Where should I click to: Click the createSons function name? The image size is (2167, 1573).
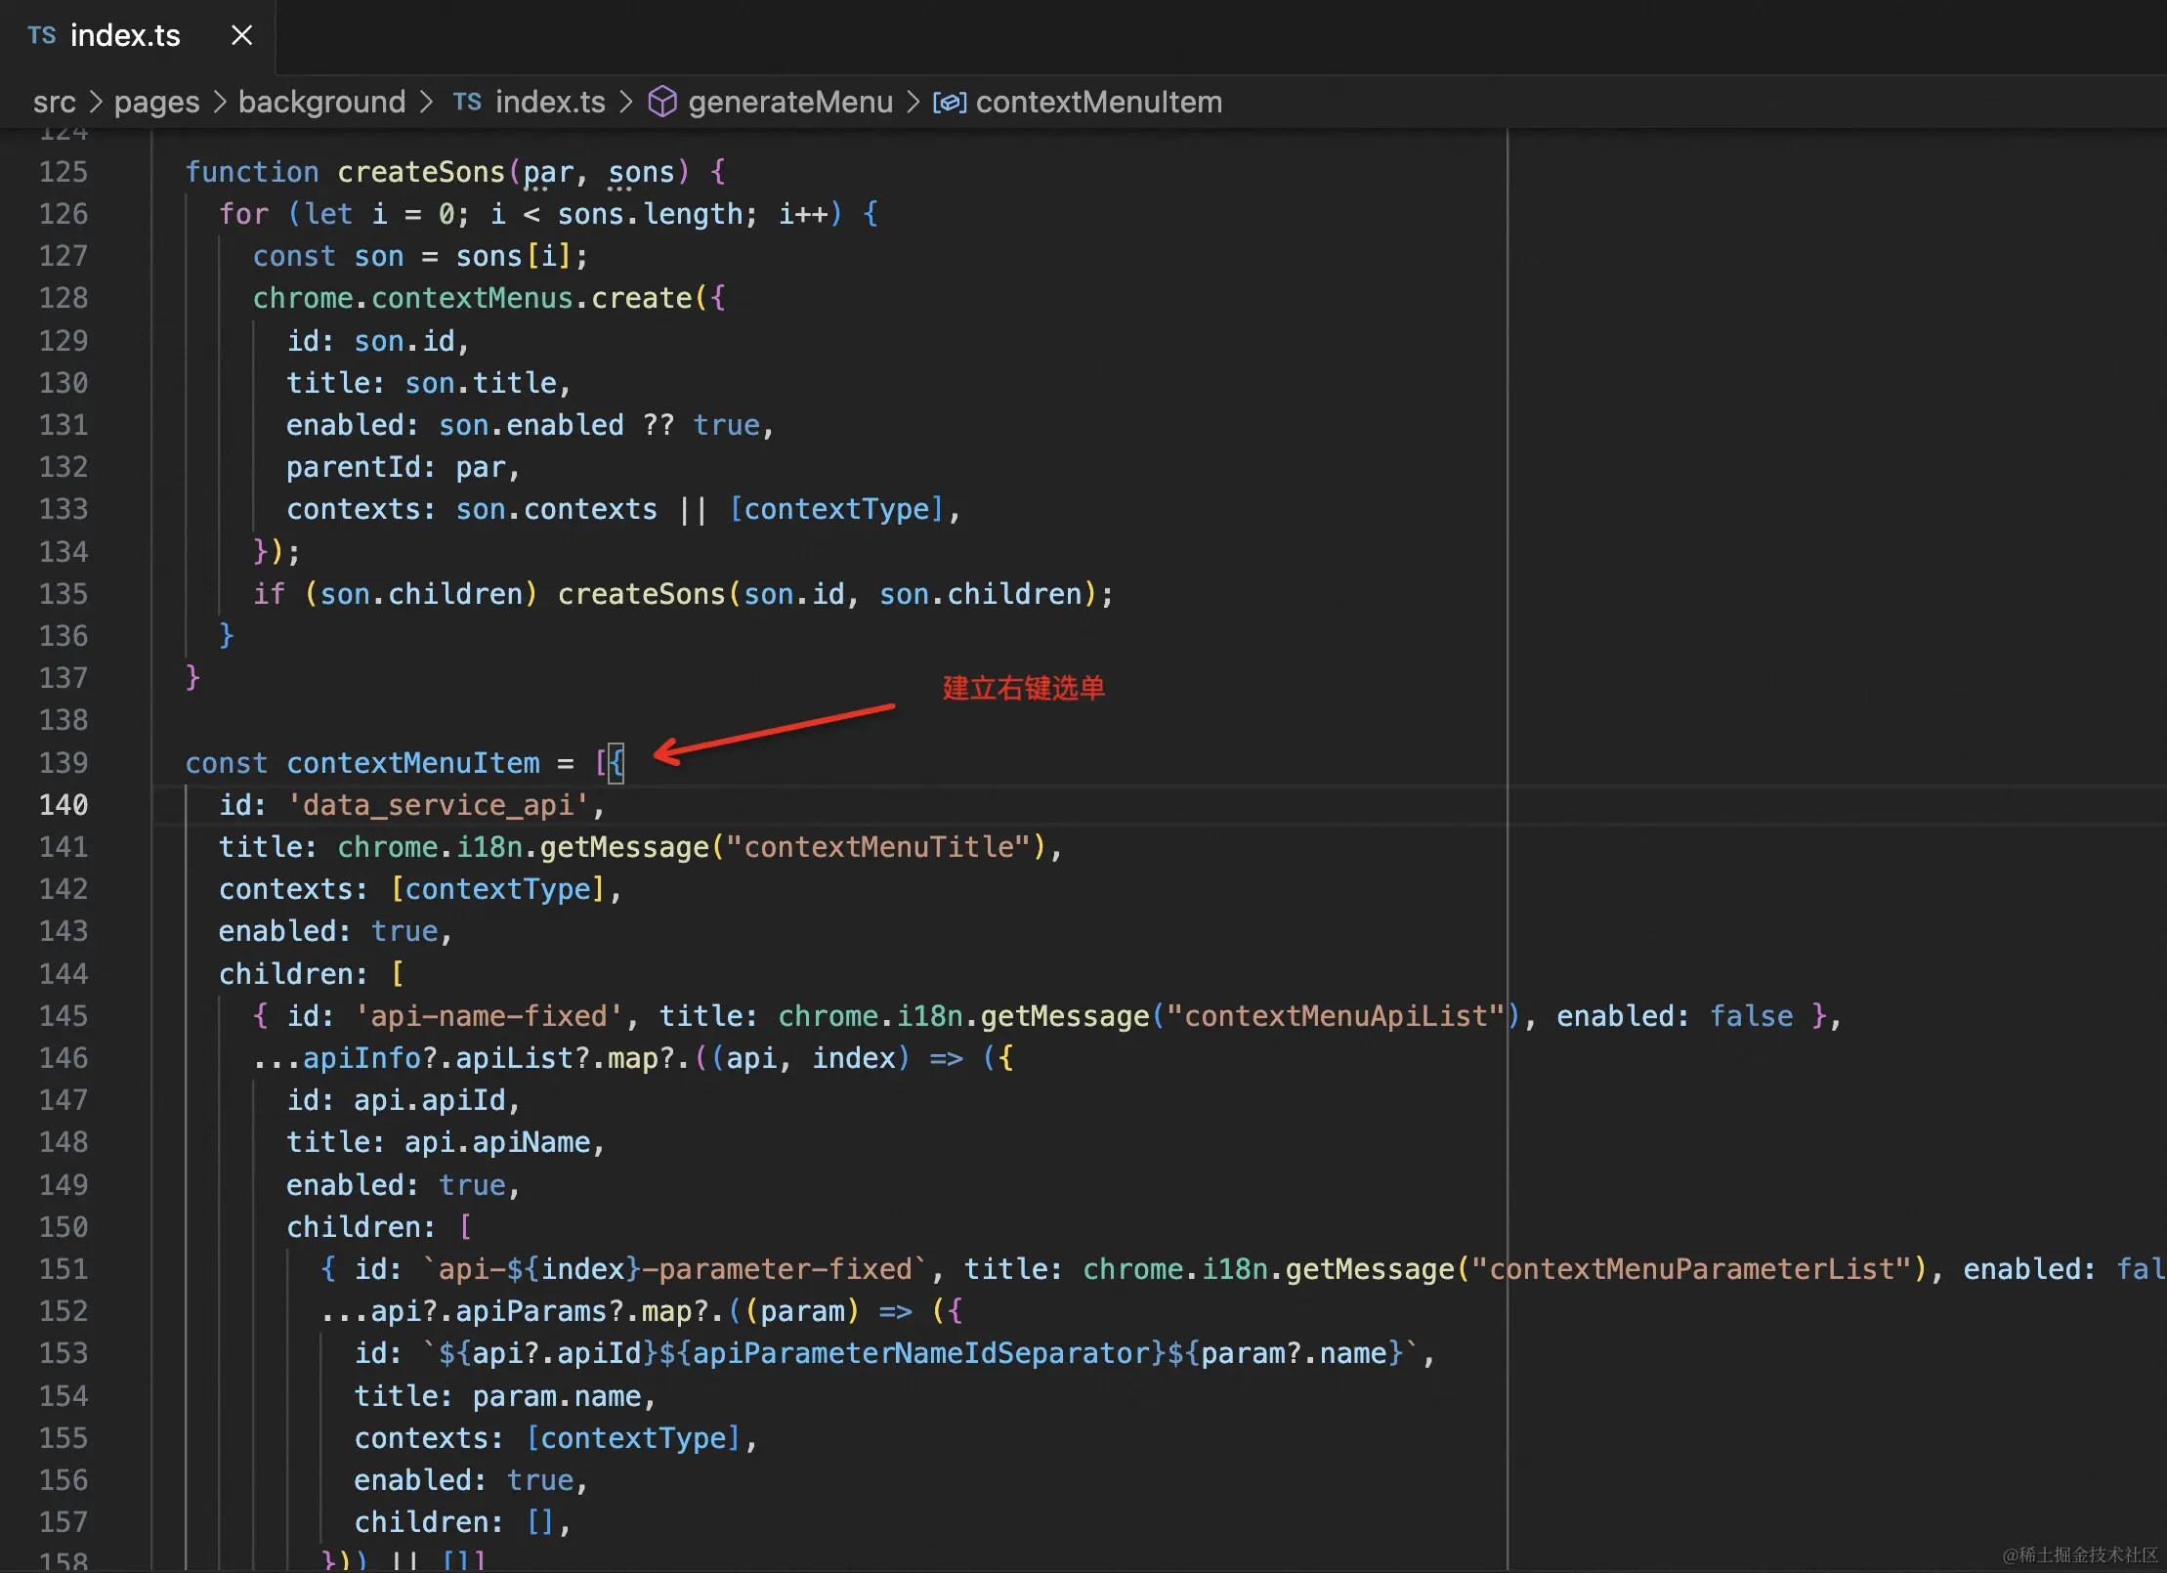coord(421,172)
